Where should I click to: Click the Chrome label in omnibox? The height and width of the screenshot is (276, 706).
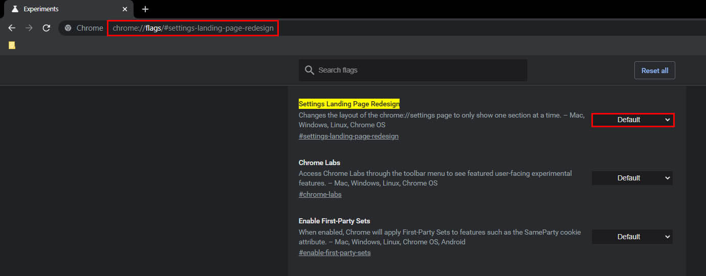pos(90,28)
